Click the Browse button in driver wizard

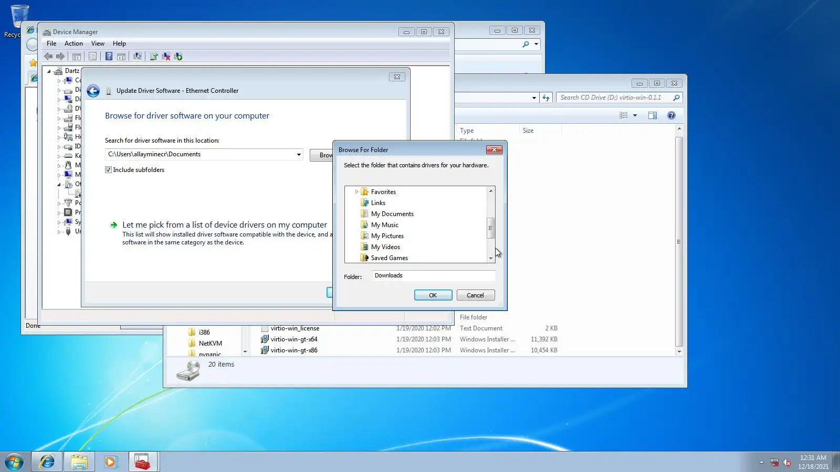(x=321, y=155)
